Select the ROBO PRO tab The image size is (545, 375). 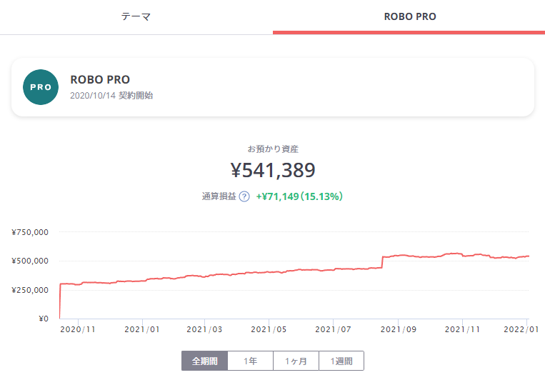click(x=409, y=16)
